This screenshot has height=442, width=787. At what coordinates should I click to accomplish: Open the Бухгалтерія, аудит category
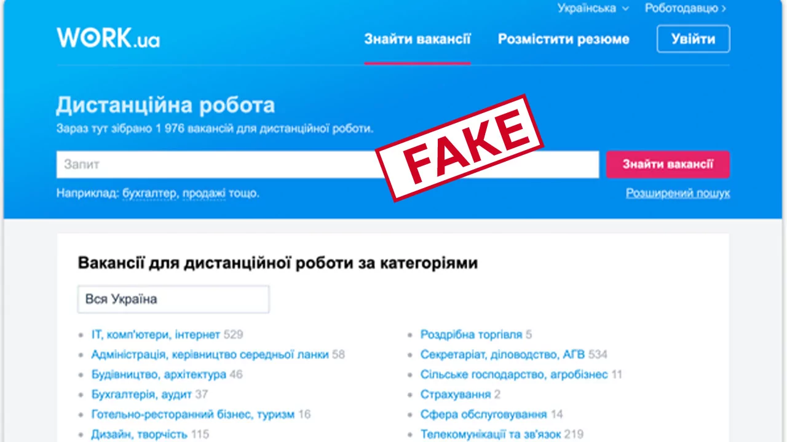point(141,394)
